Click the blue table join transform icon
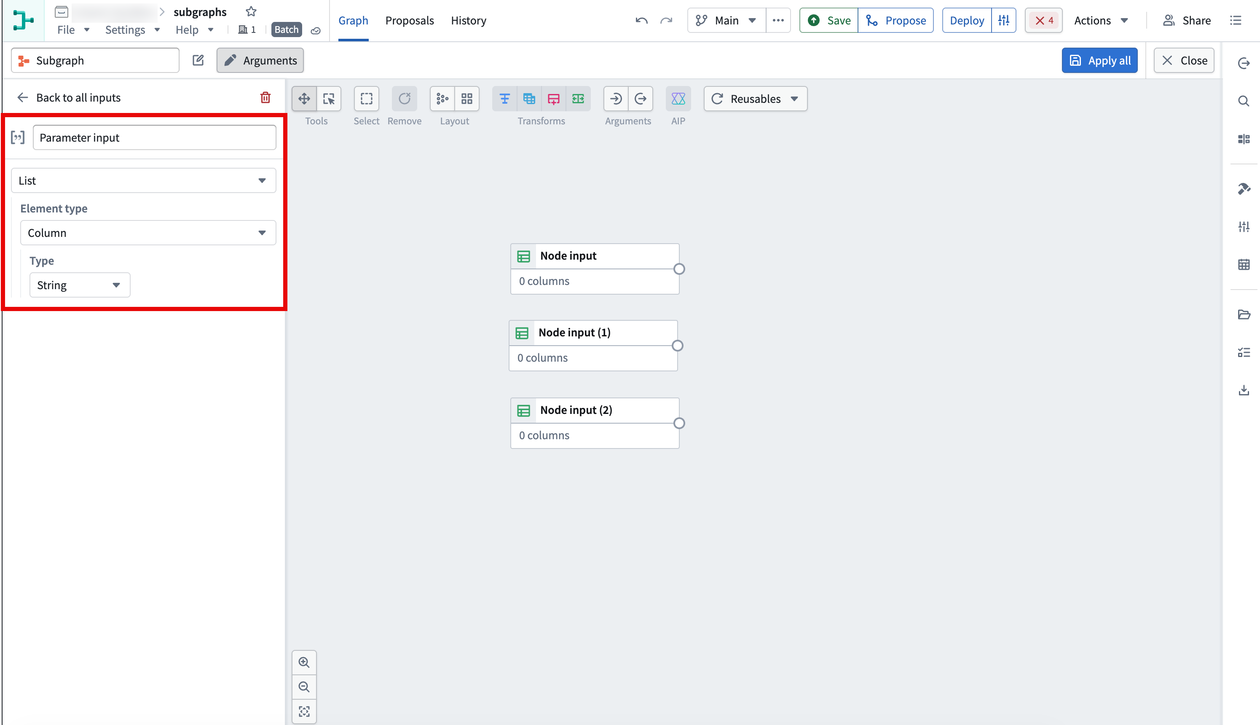Screen dimensions: 1260x725 (x=529, y=99)
